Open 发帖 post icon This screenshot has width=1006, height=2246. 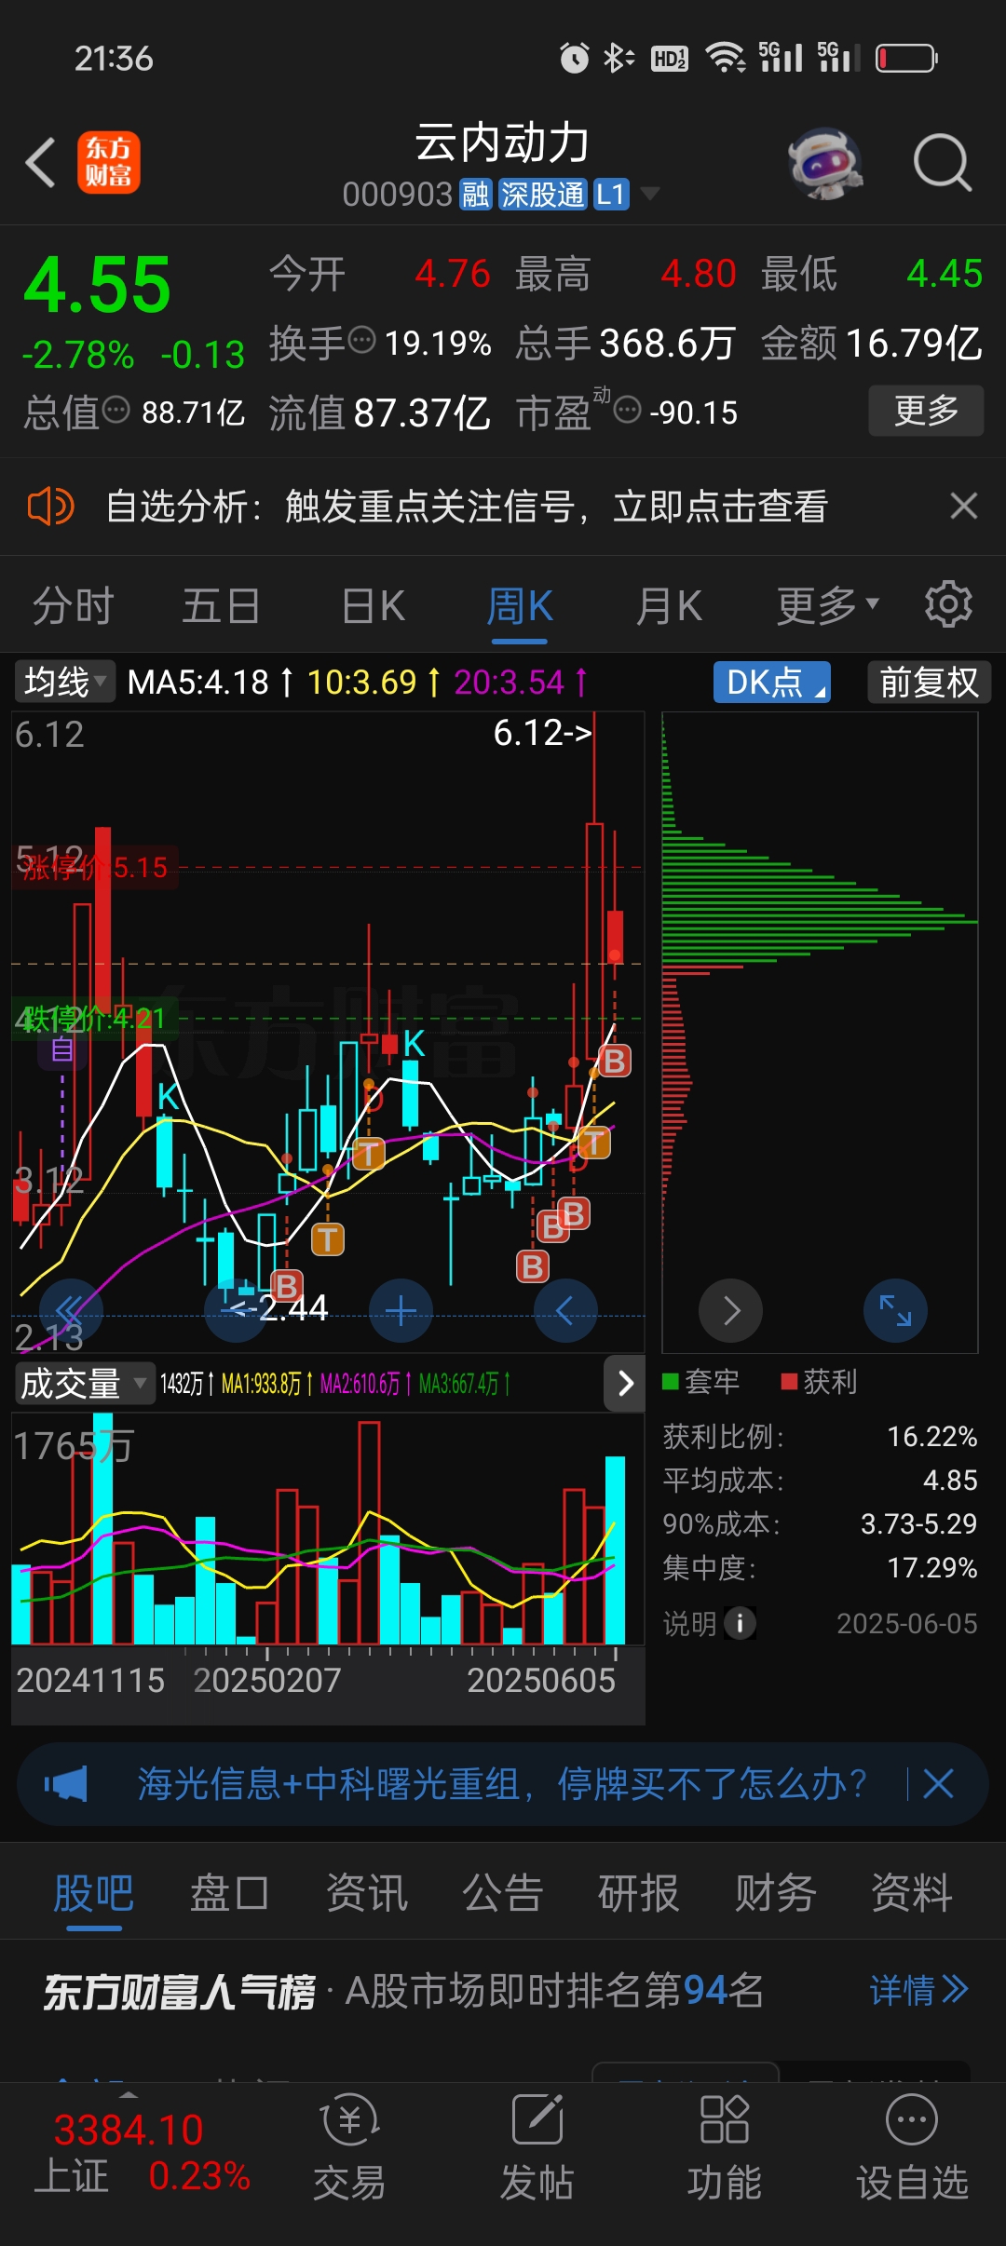click(x=537, y=2147)
